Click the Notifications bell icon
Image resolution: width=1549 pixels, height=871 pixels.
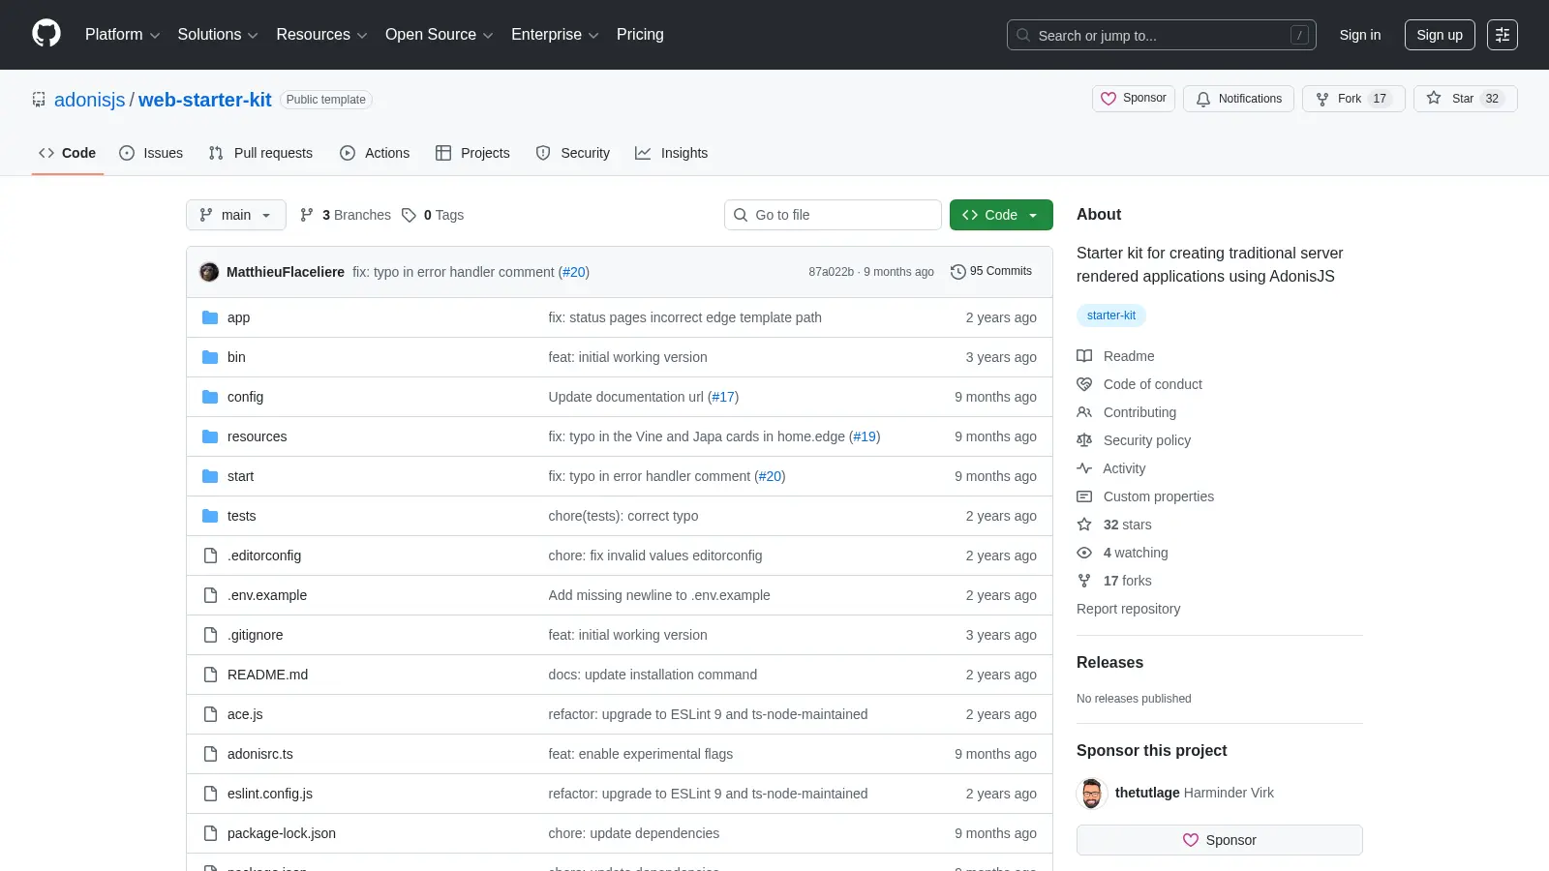1203,99
